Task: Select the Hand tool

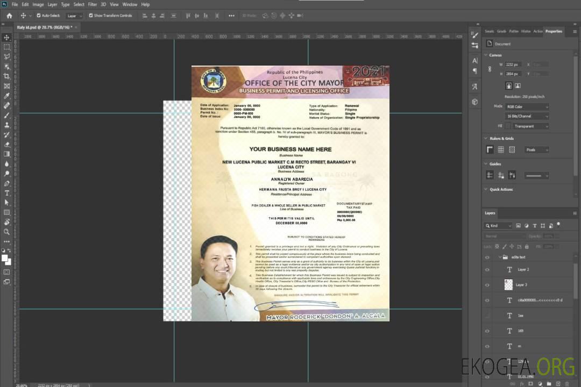Action: click(6, 222)
